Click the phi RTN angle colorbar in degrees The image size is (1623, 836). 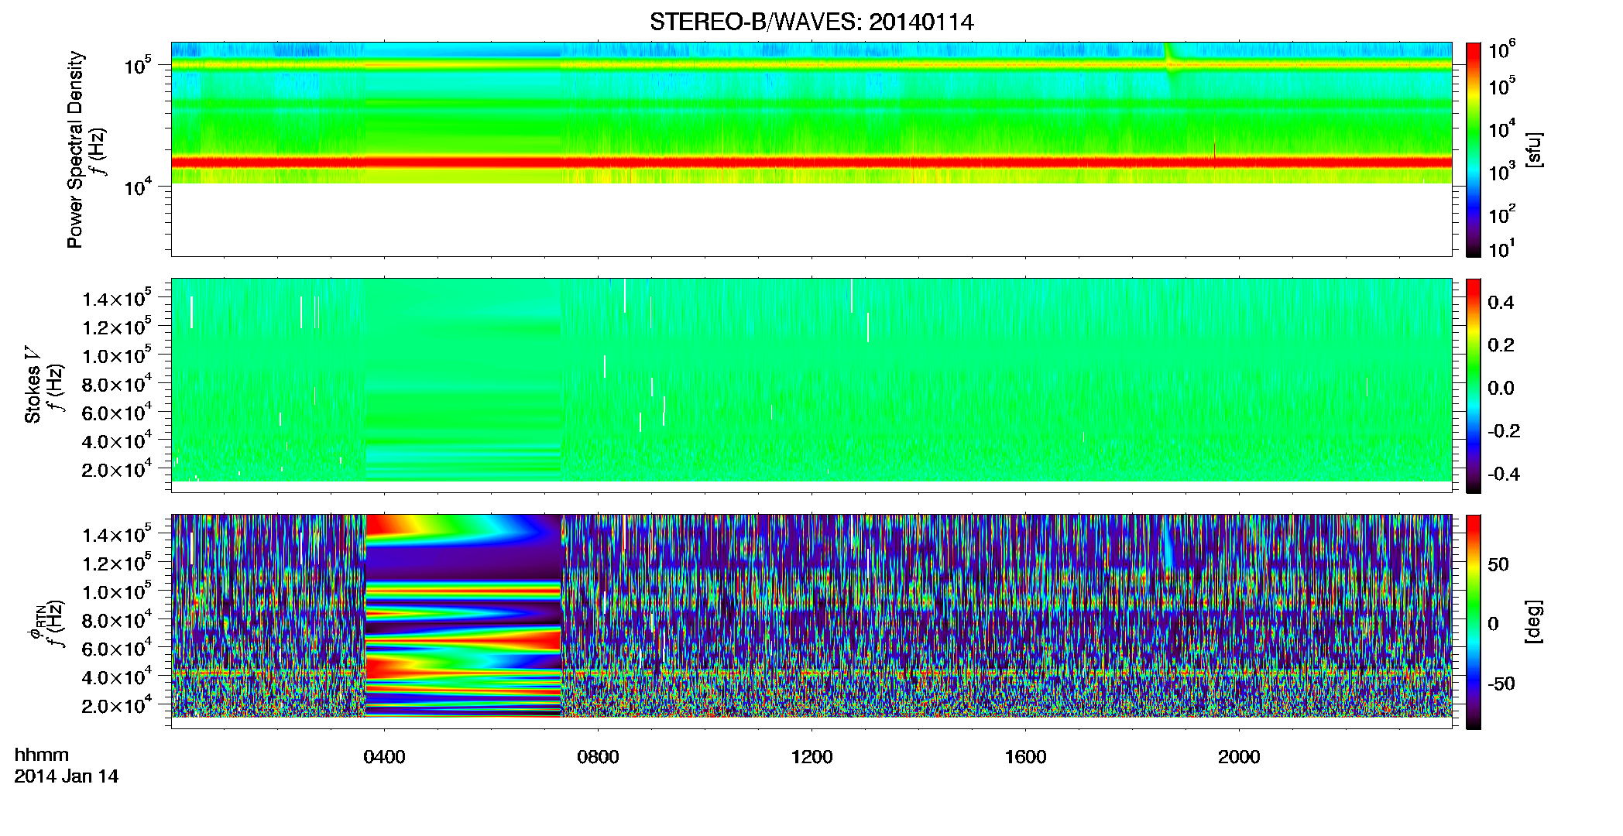(x=1474, y=622)
